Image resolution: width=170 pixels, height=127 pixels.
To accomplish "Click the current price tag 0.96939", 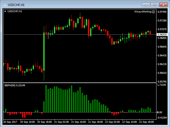I will pos(162,35).
